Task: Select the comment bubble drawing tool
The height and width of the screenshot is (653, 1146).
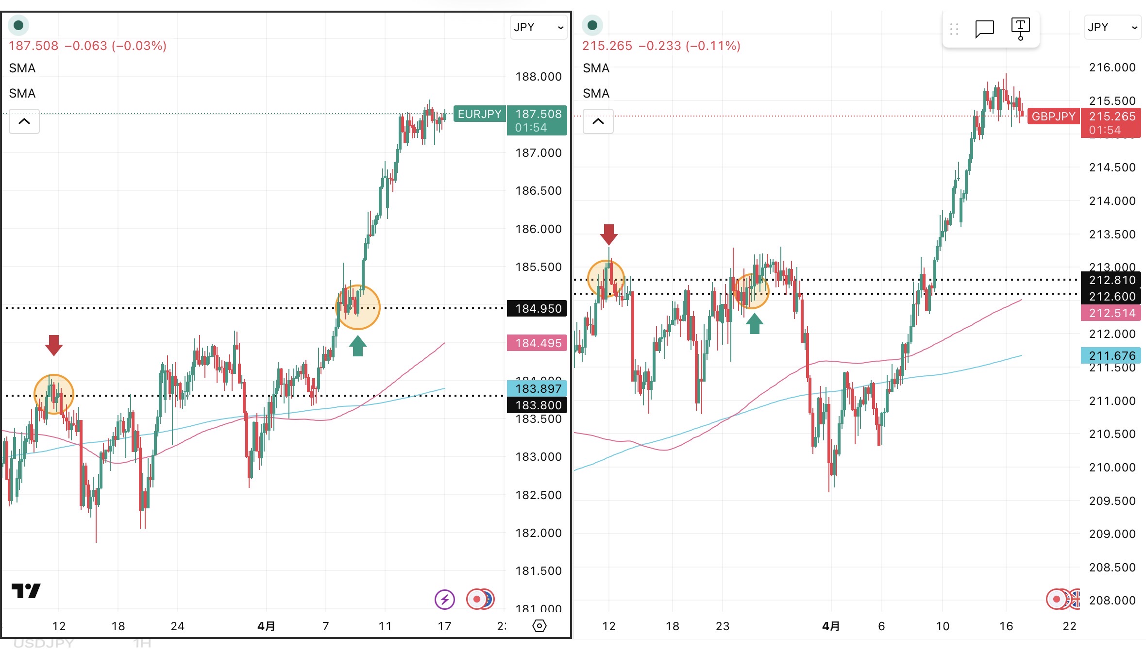Action: pyautogui.click(x=984, y=29)
